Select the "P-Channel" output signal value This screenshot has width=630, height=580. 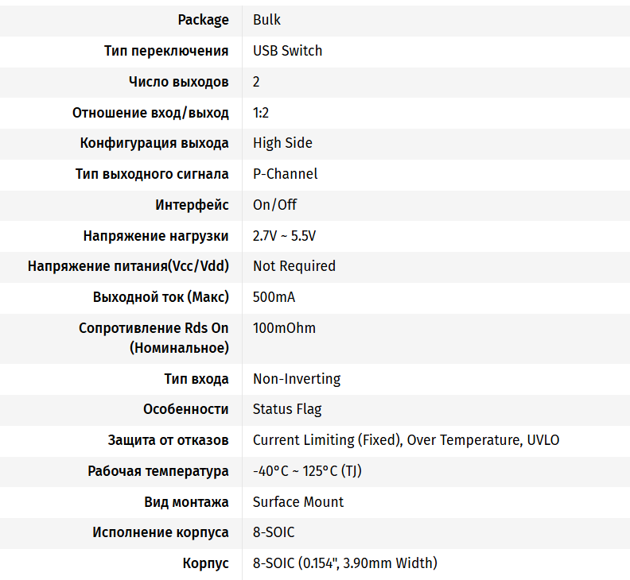pyautogui.click(x=285, y=174)
